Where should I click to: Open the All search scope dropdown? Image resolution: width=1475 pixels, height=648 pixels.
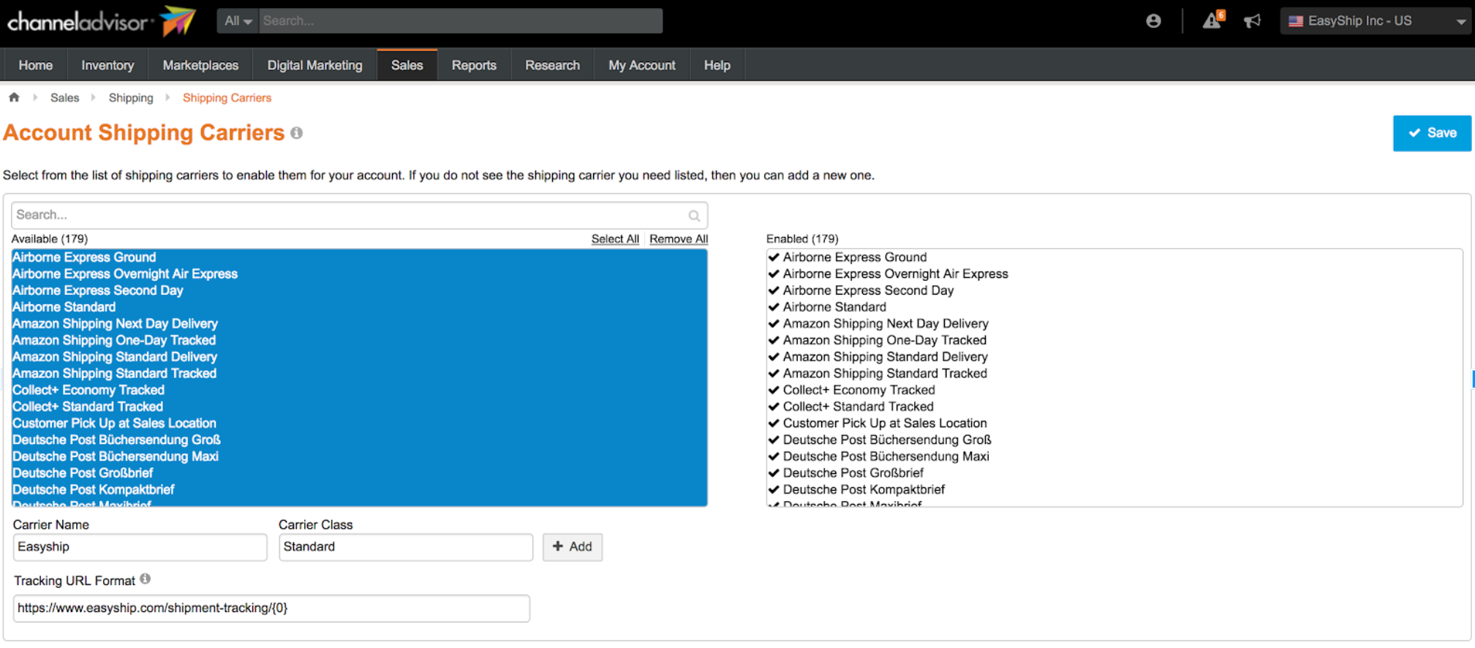point(238,21)
